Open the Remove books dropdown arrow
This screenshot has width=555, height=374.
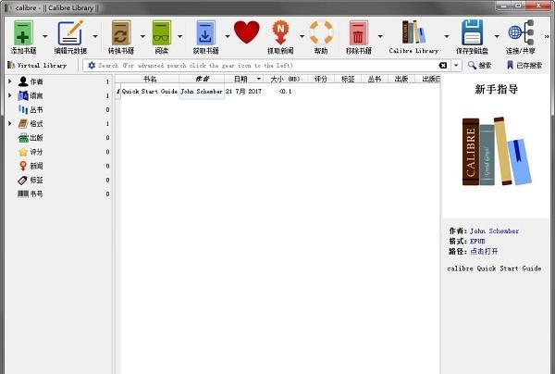[x=380, y=36]
